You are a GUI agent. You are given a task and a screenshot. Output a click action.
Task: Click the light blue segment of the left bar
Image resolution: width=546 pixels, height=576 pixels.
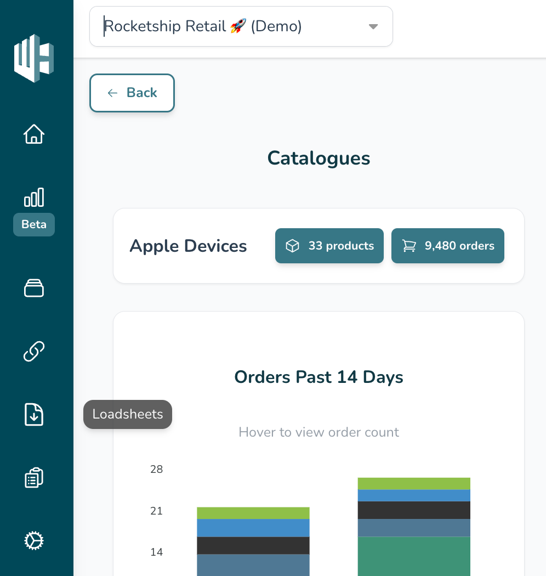[x=253, y=528]
